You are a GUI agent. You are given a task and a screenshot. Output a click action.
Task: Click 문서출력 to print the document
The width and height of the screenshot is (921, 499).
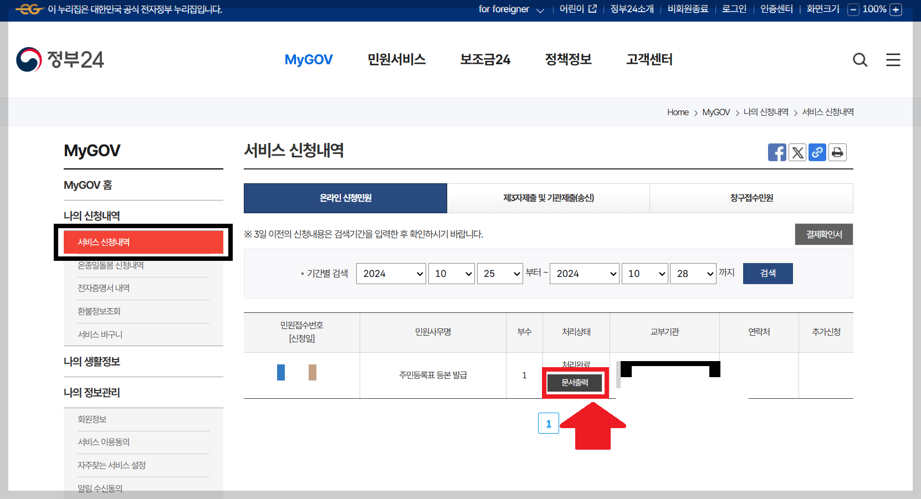tap(575, 382)
